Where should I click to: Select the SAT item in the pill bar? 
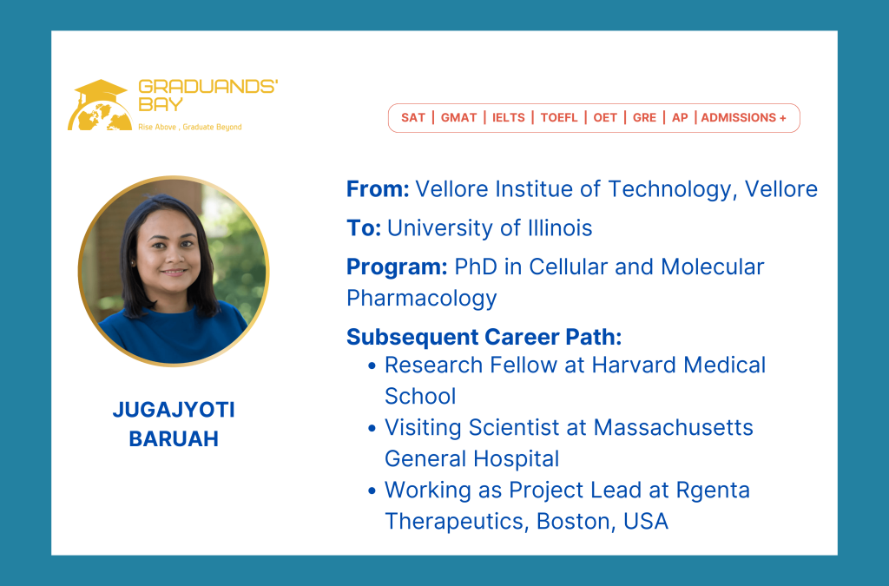(413, 117)
